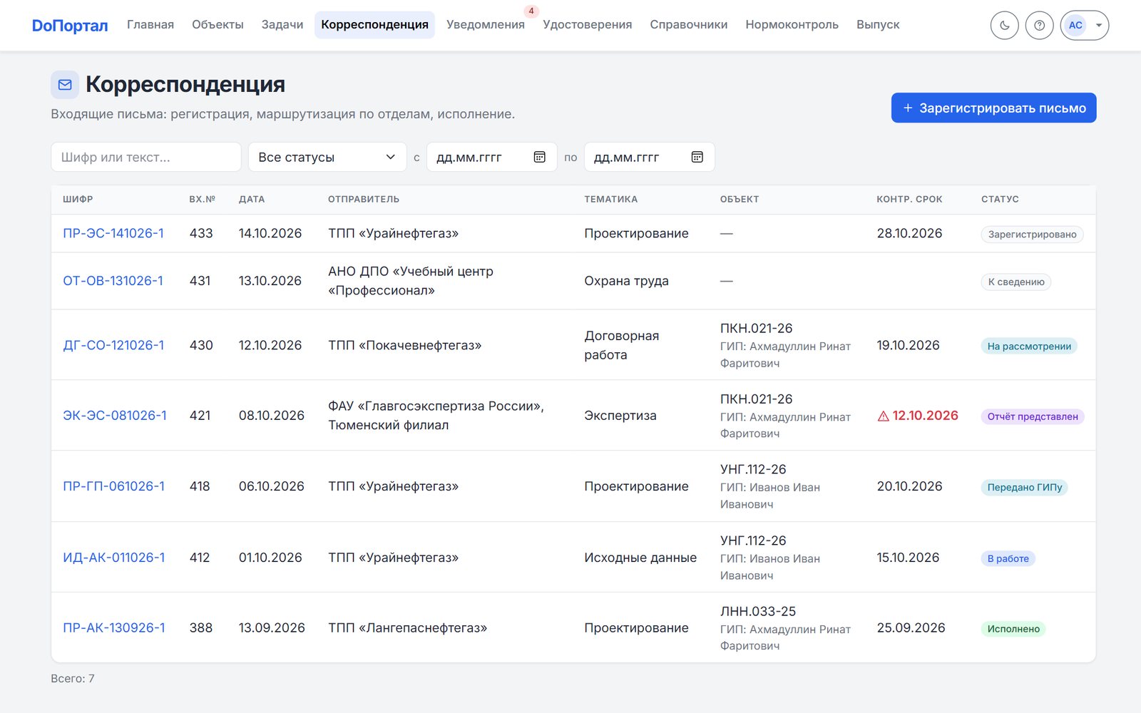The image size is (1141, 713).
Task: Open the help question-mark icon
Action: tap(1039, 26)
